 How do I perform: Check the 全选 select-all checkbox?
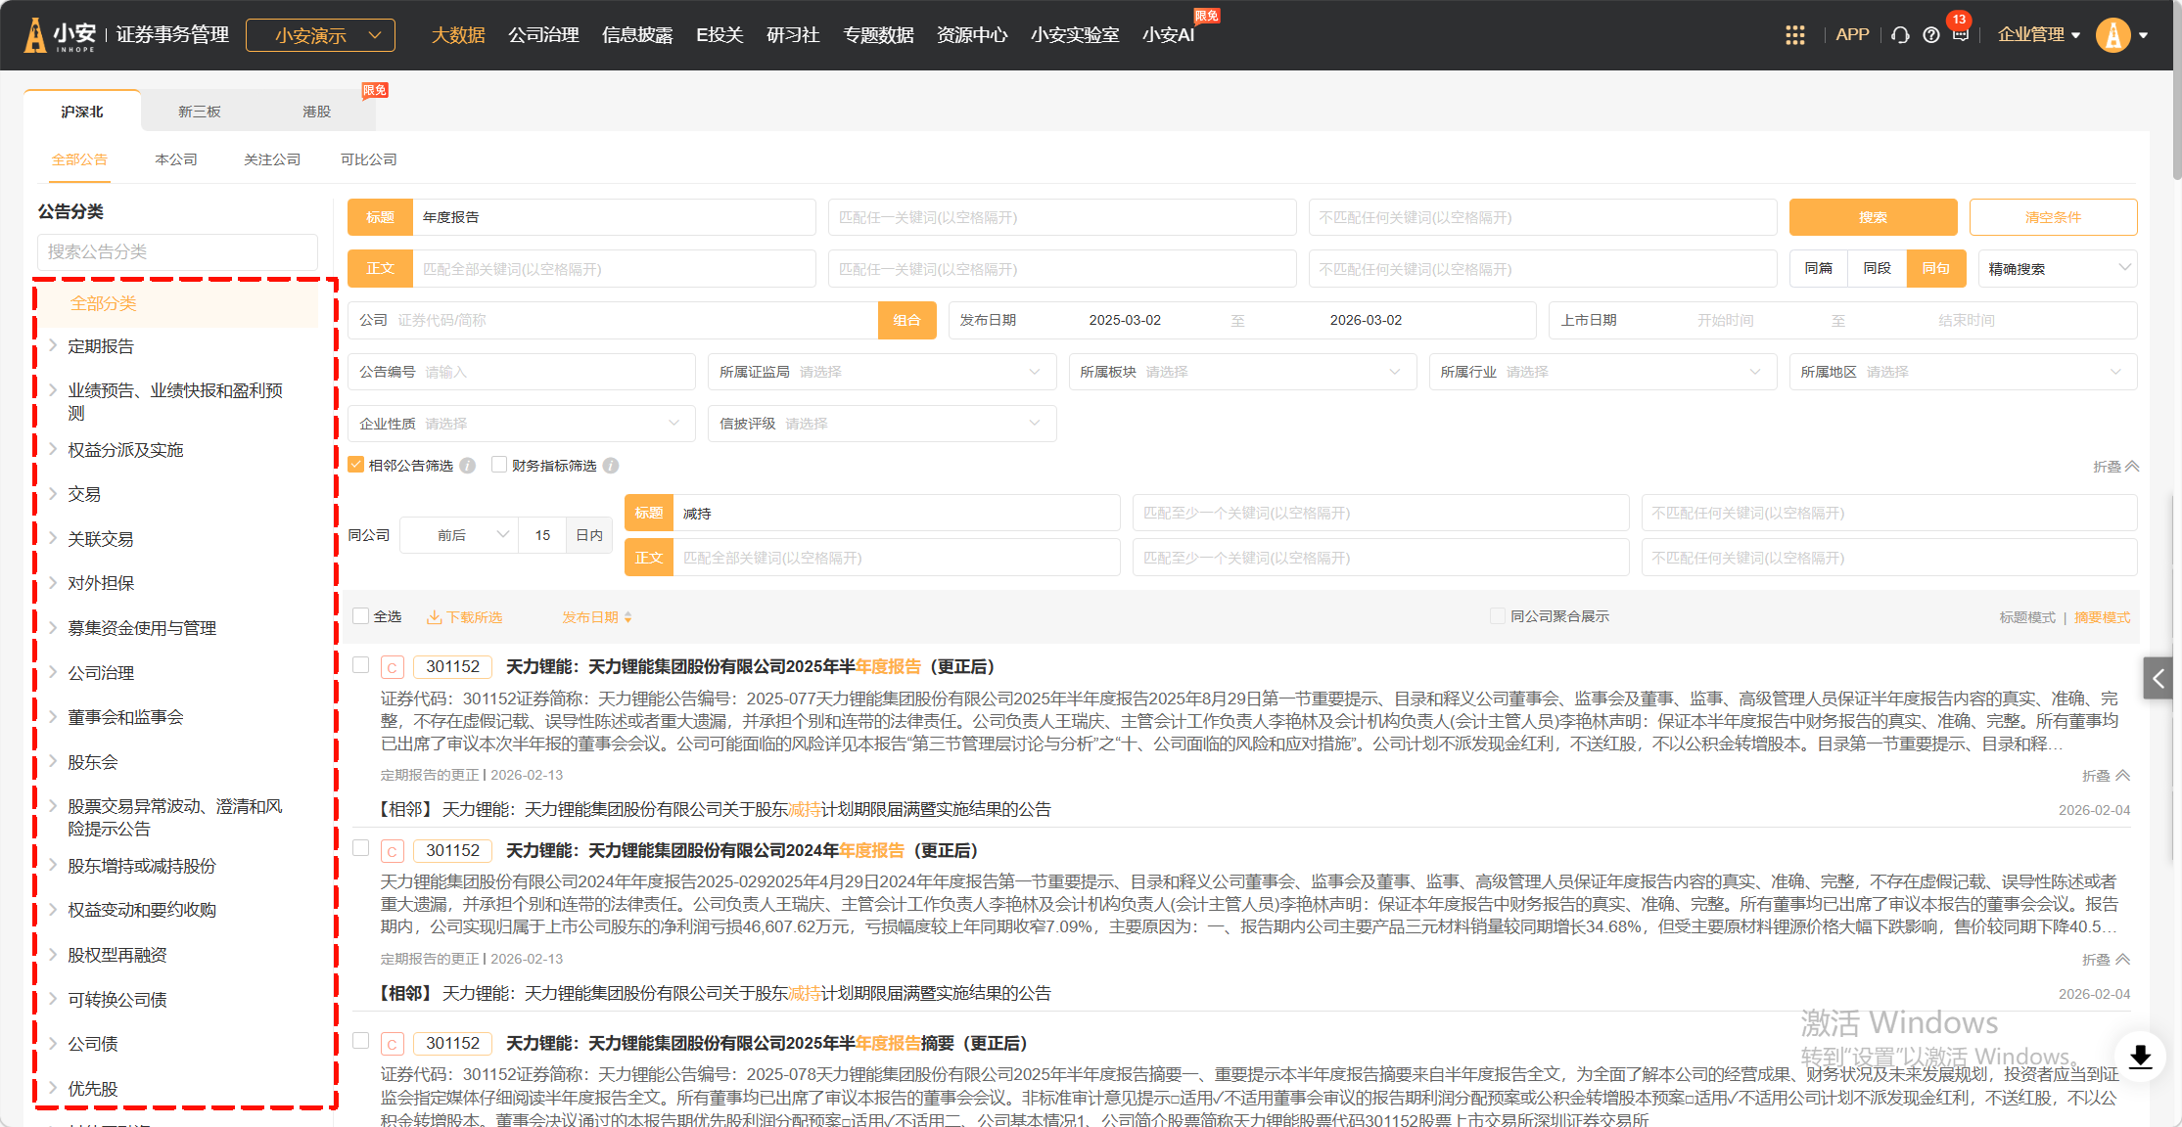tap(361, 616)
